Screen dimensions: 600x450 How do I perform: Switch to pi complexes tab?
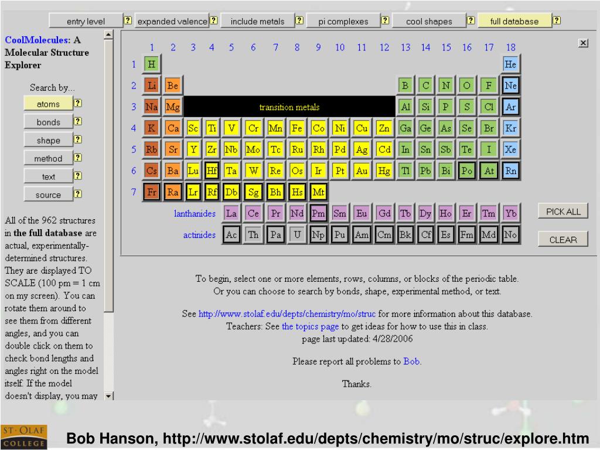[343, 21]
